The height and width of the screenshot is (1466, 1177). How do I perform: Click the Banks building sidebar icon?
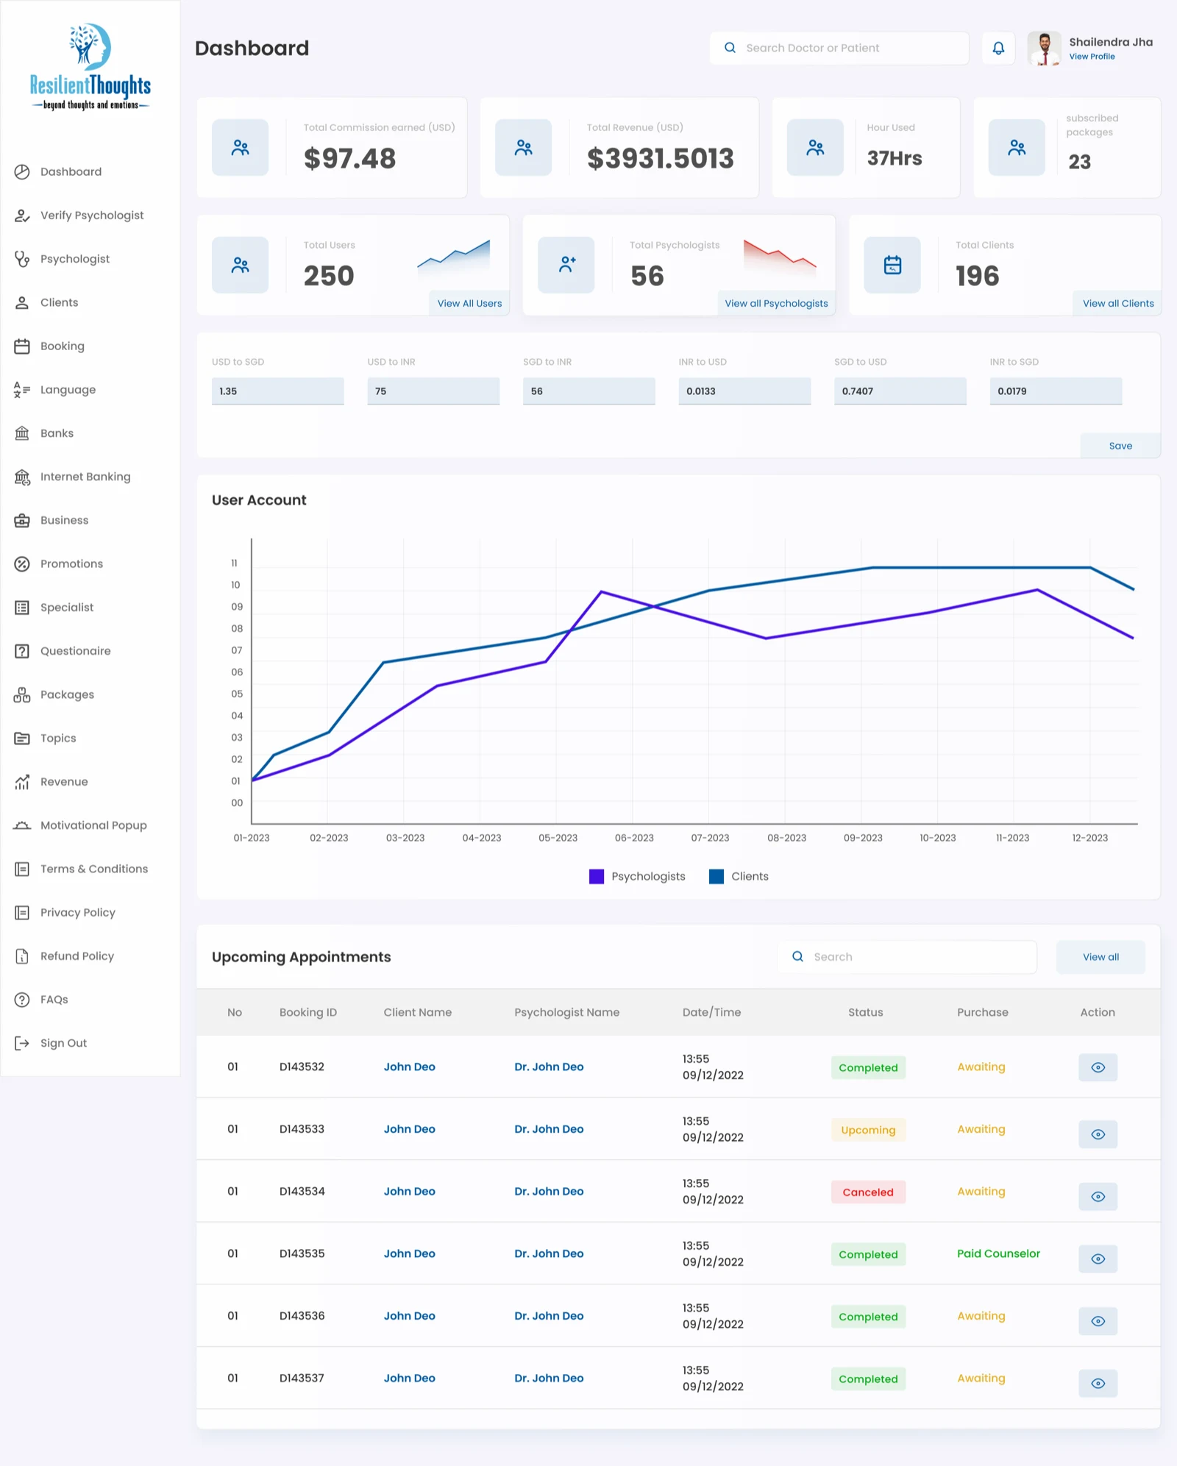(22, 433)
